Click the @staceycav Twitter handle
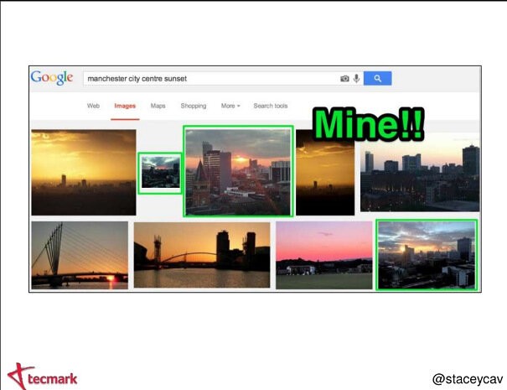This screenshot has width=507, height=390. [x=468, y=379]
